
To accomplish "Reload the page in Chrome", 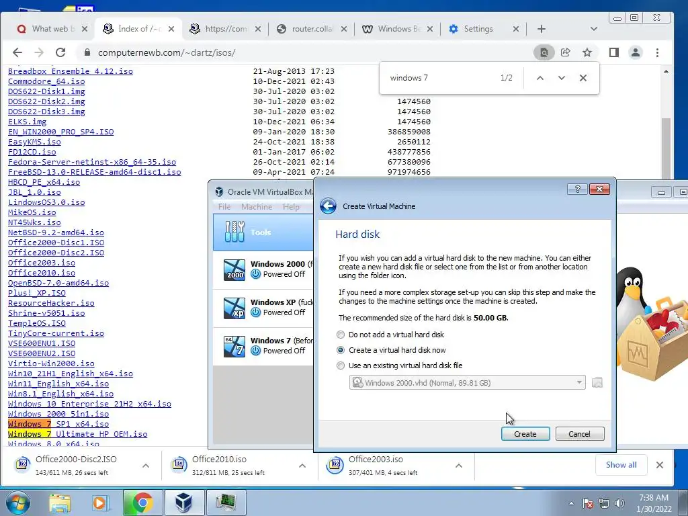I will 60,52.
